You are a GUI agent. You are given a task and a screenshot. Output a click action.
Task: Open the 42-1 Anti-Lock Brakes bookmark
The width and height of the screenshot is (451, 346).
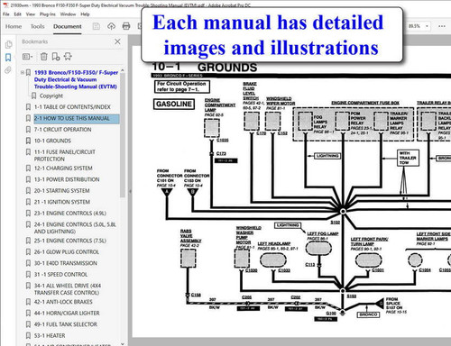(x=63, y=302)
